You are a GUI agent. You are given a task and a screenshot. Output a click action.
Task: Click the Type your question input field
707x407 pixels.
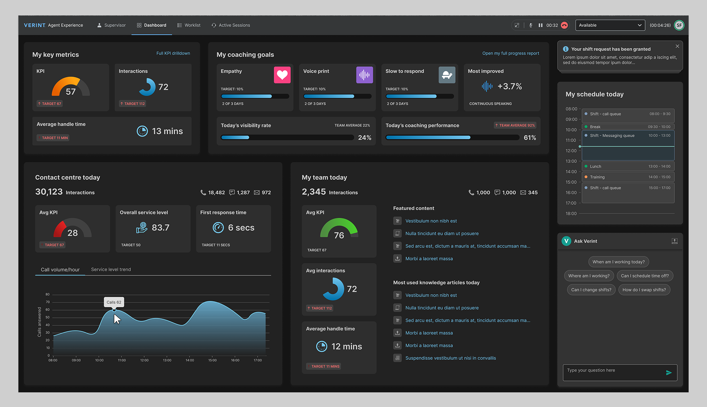coord(613,372)
